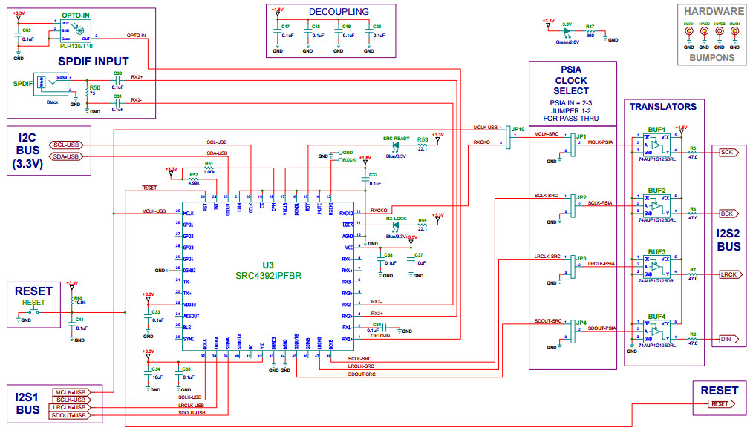Click the RESET pushbutton switch symbol
Image resolution: width=753 pixels, height=433 pixels.
click(x=33, y=312)
